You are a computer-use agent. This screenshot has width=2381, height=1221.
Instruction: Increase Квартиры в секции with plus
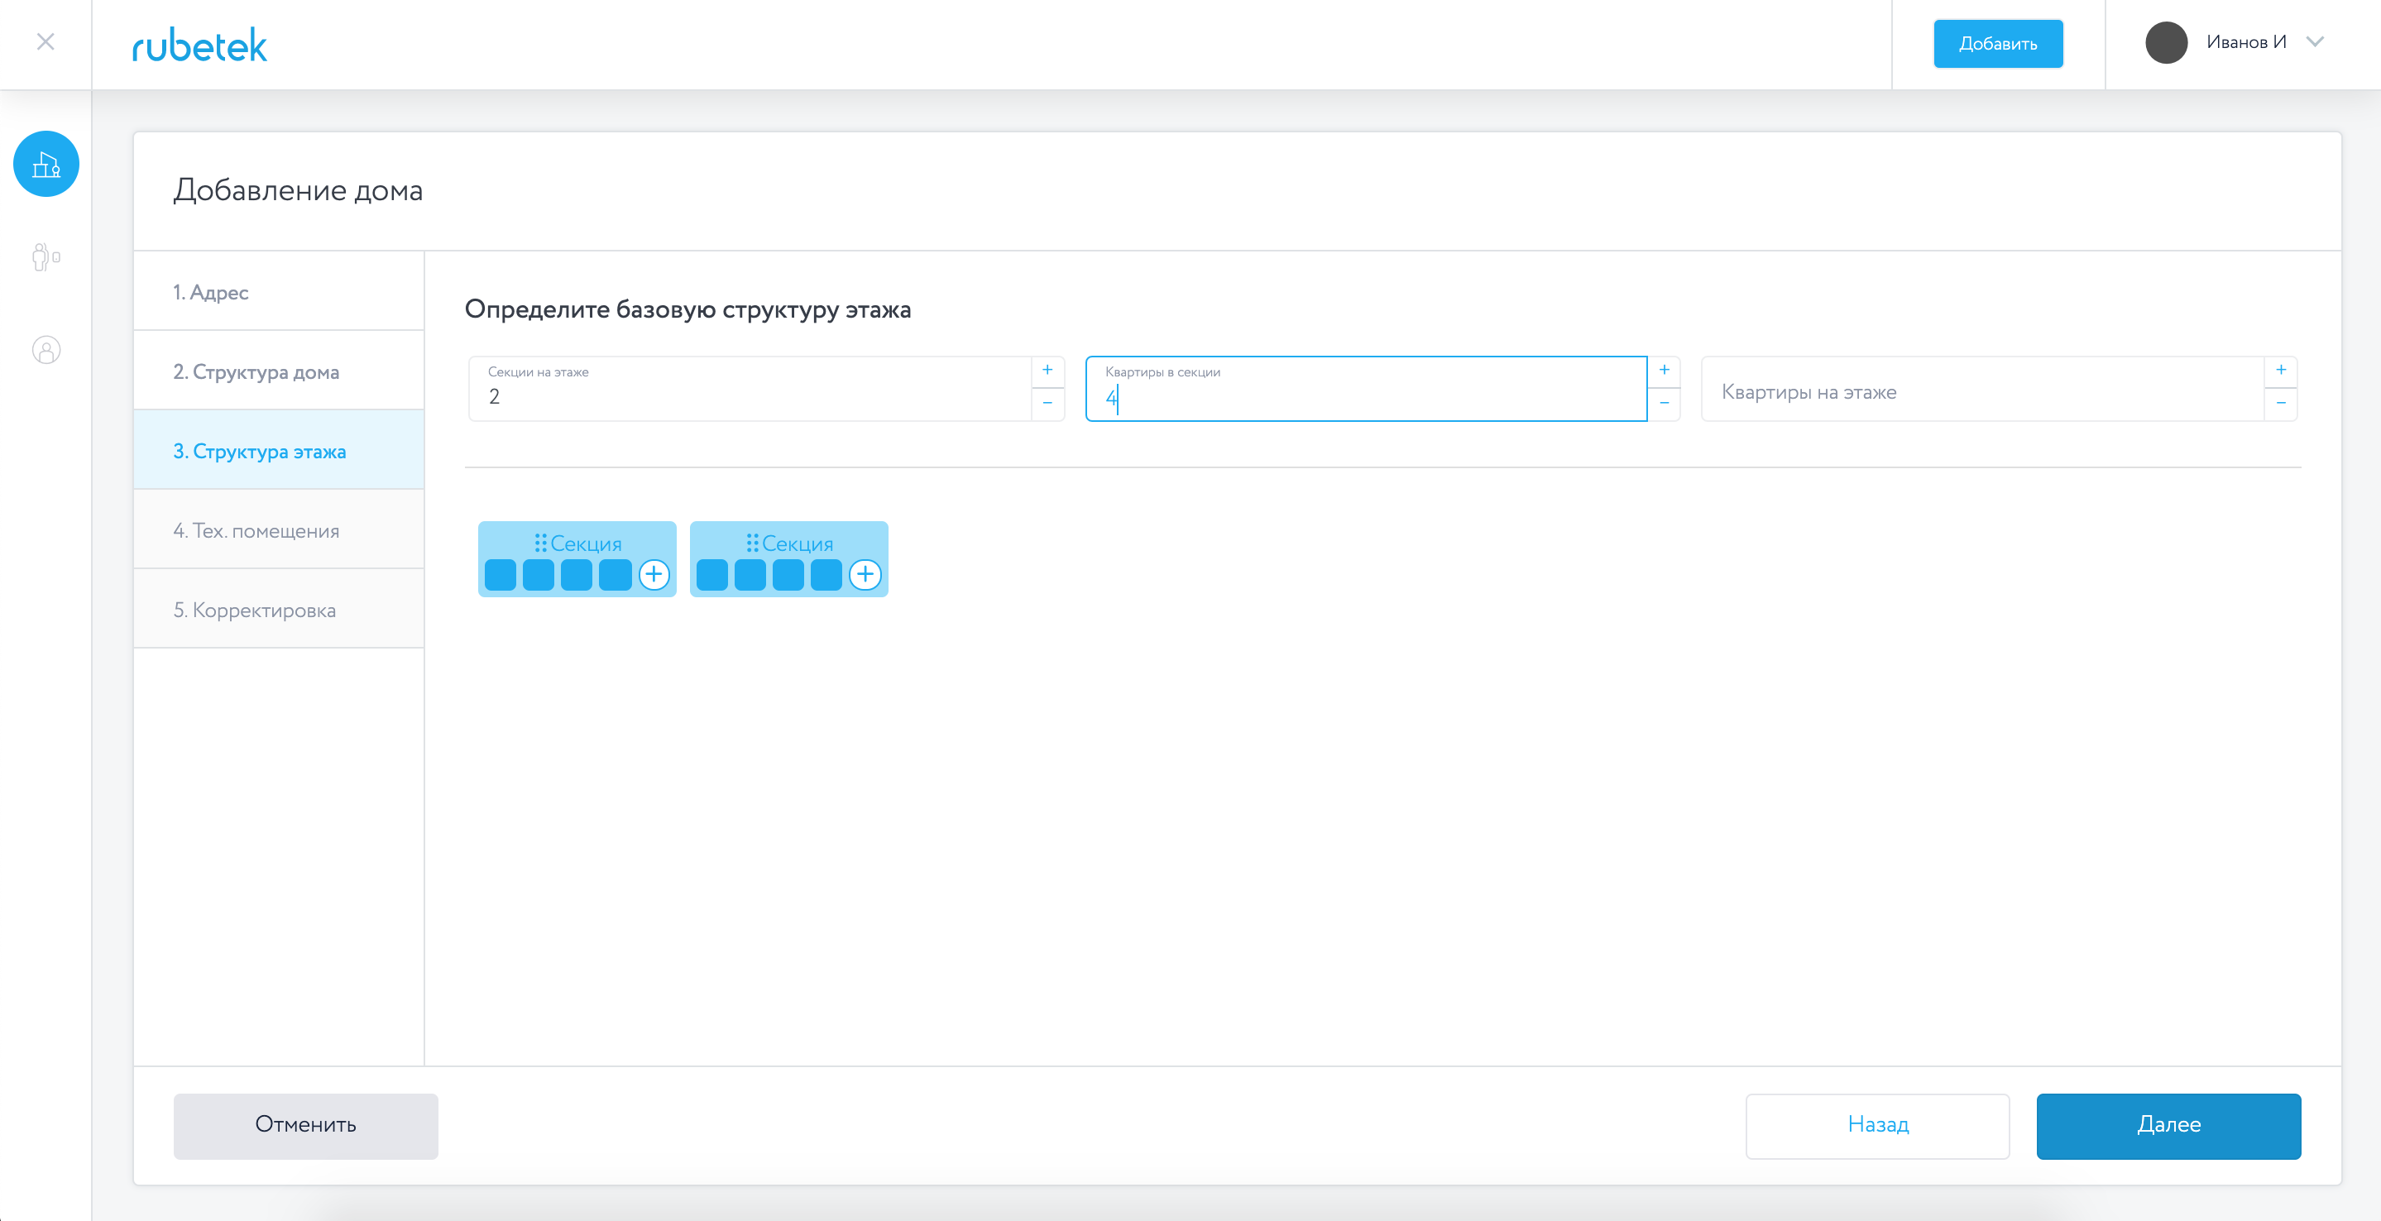pyautogui.click(x=1664, y=371)
